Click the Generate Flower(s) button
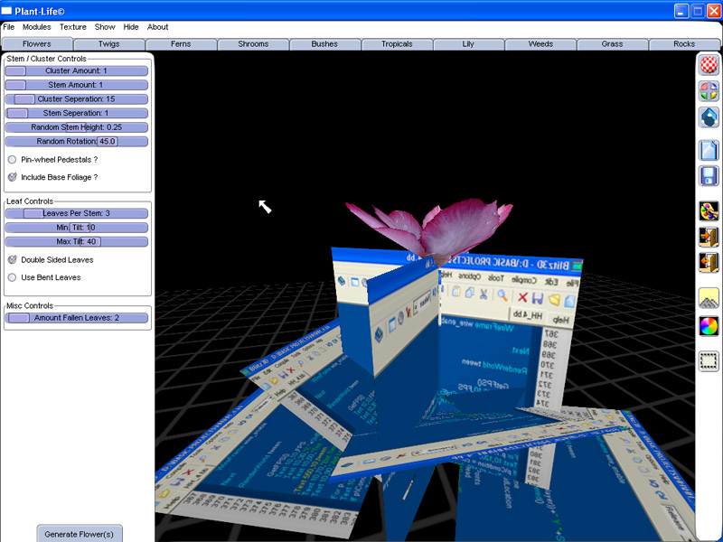Screen dimensions: 723x542 (x=80, y=534)
